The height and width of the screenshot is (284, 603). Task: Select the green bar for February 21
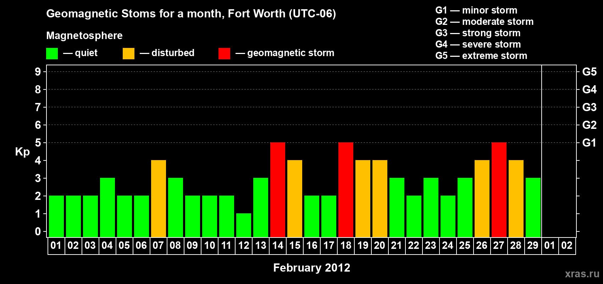pos(397,207)
